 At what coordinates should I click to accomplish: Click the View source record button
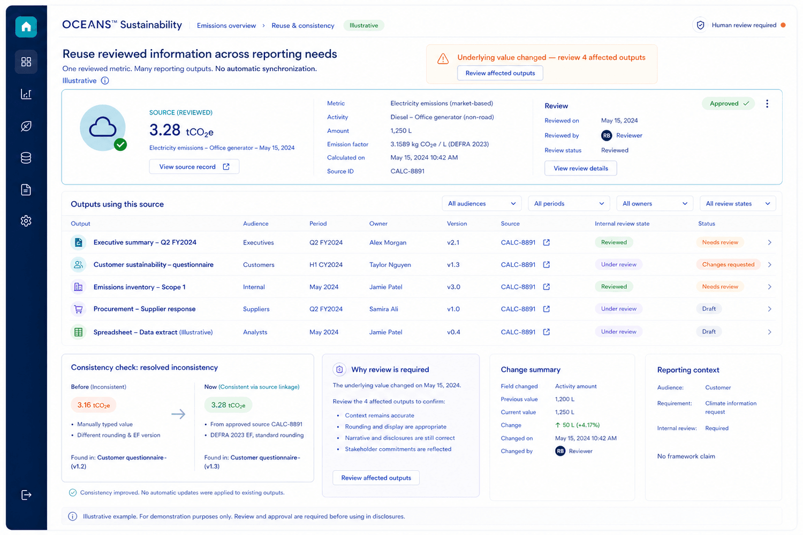(x=194, y=167)
